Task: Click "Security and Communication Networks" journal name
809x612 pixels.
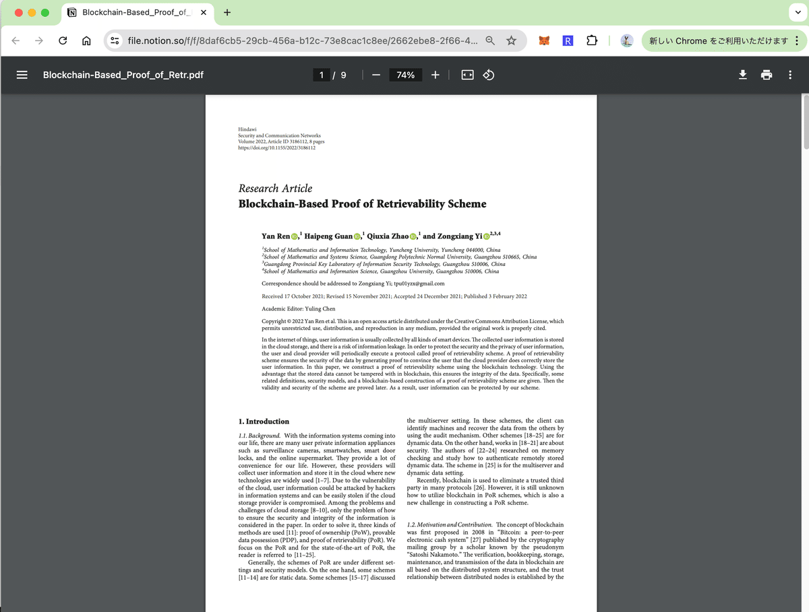Action: click(280, 135)
